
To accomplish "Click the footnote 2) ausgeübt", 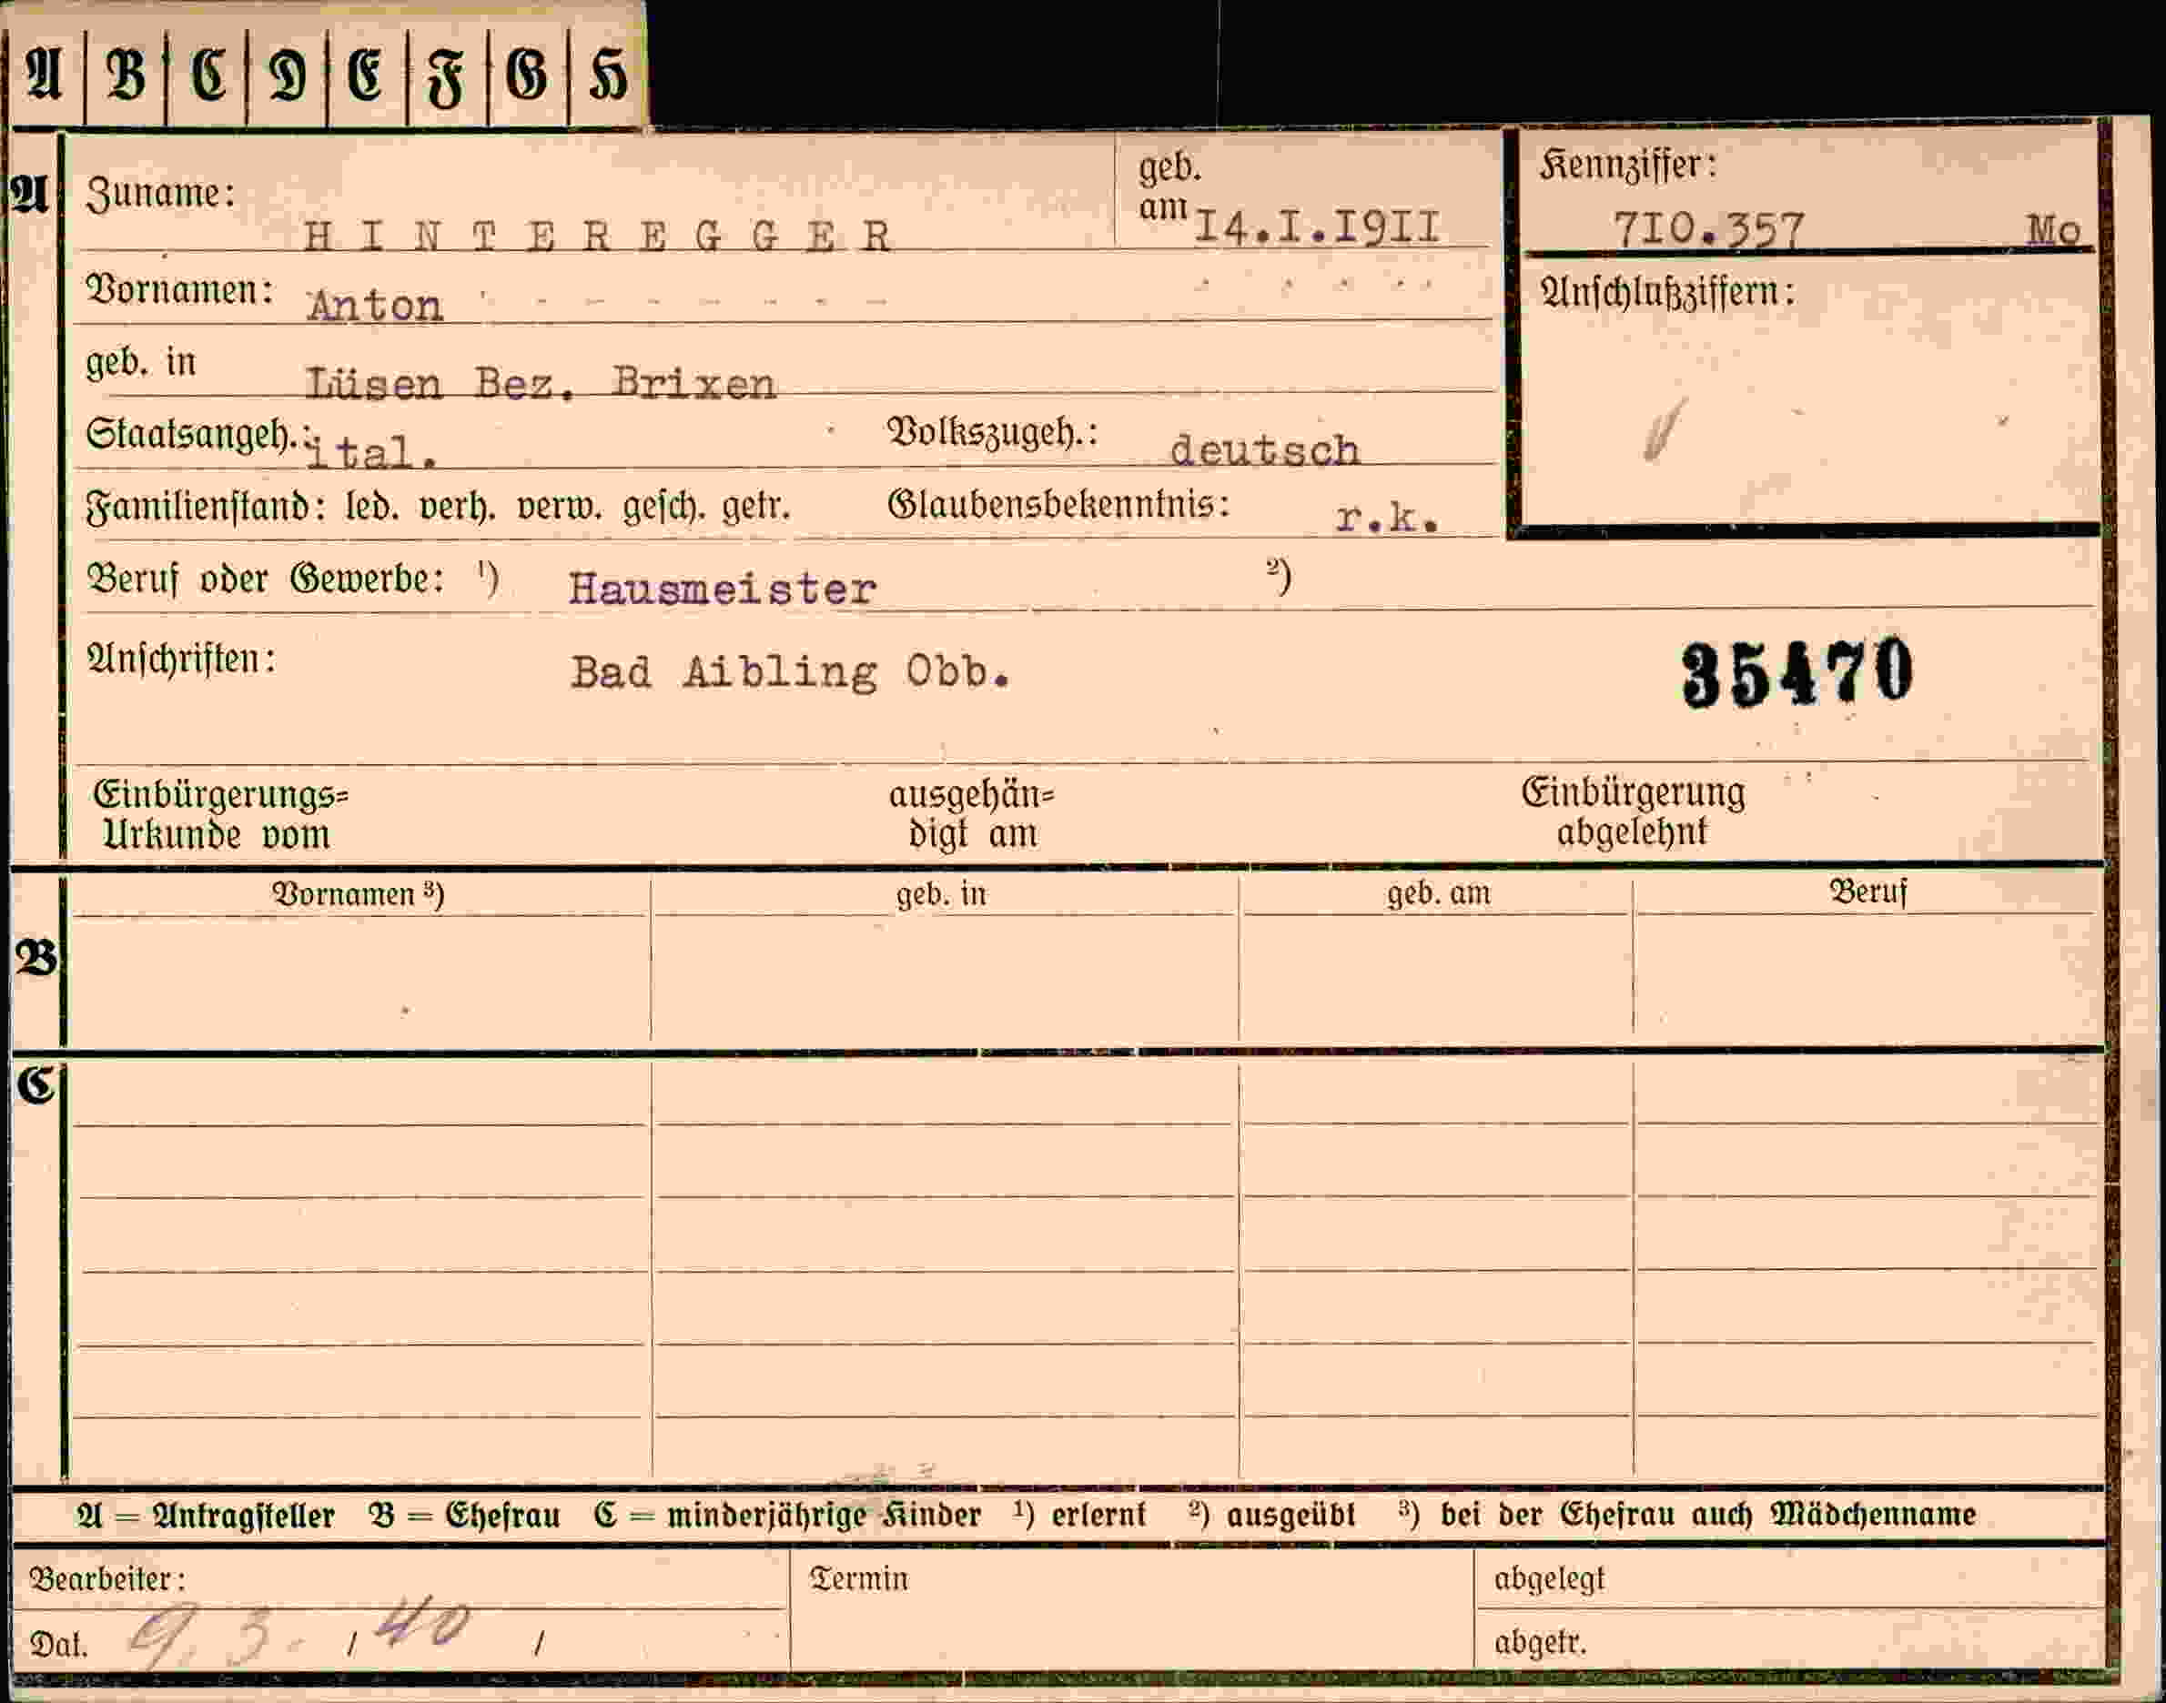I will click(1272, 1516).
